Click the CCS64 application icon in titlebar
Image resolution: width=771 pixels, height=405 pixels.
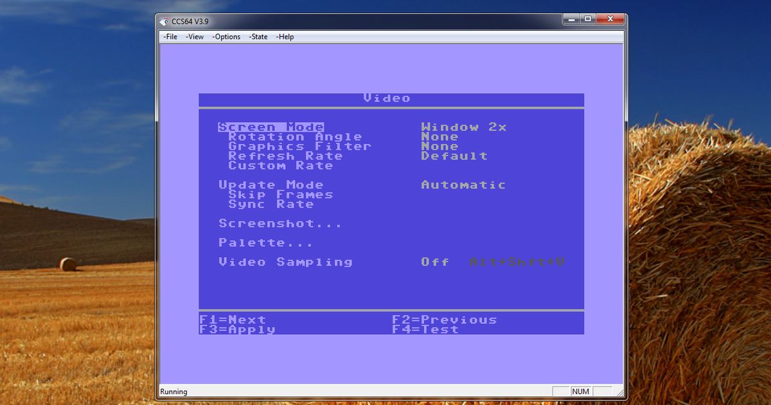pyautogui.click(x=164, y=19)
